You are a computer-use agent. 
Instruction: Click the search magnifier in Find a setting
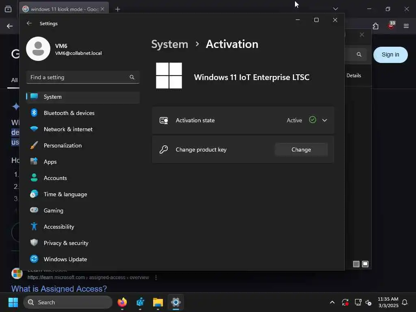[132, 77]
